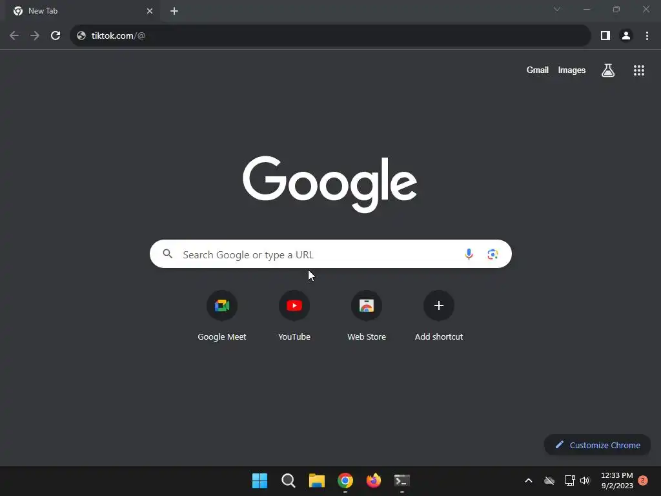Viewport: 661px width, 496px height.
Task: Open the Chrome profile menu
Action: [626, 36]
